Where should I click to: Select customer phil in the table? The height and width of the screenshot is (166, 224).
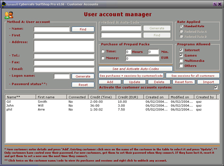click(x=9, y=110)
